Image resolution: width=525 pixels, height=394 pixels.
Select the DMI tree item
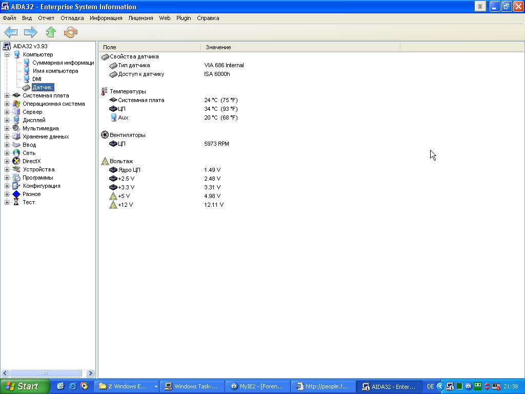click(x=37, y=79)
